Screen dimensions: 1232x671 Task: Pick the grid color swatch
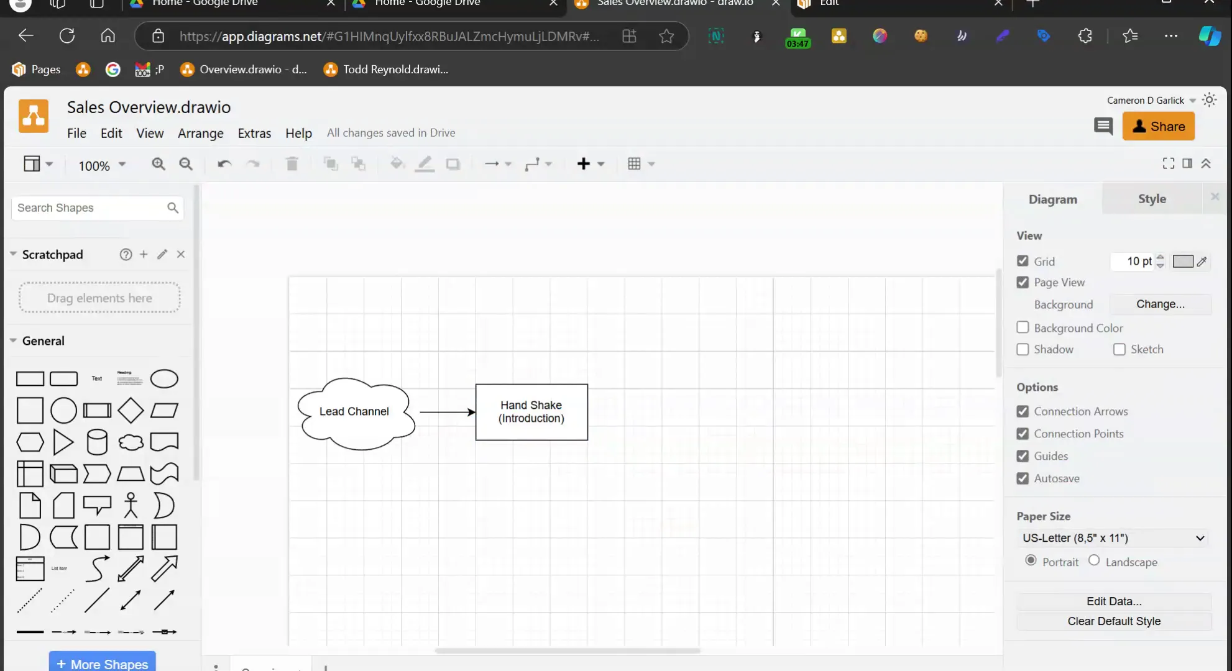[1184, 261]
